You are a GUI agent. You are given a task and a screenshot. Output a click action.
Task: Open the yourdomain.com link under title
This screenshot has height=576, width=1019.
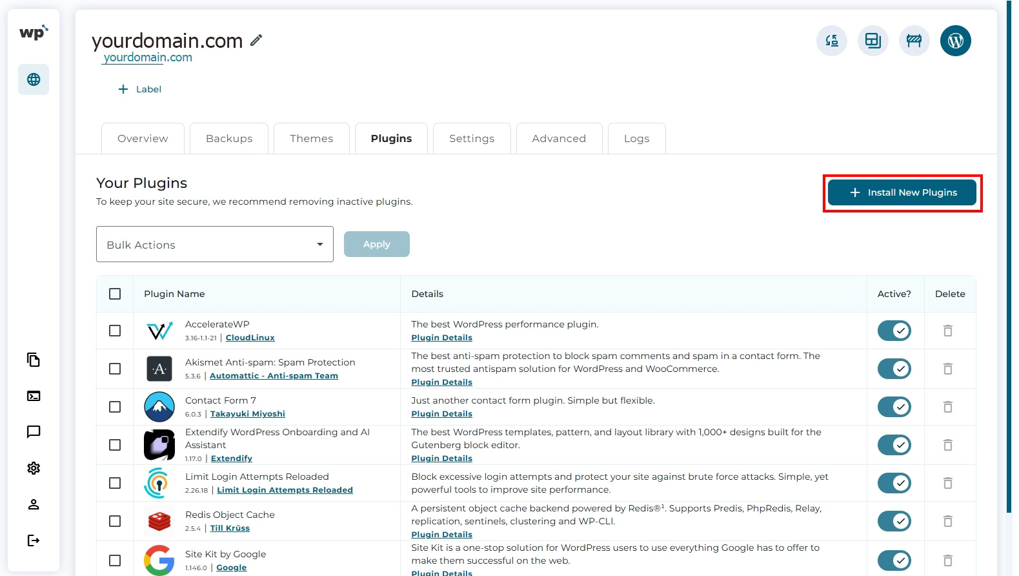click(x=148, y=57)
